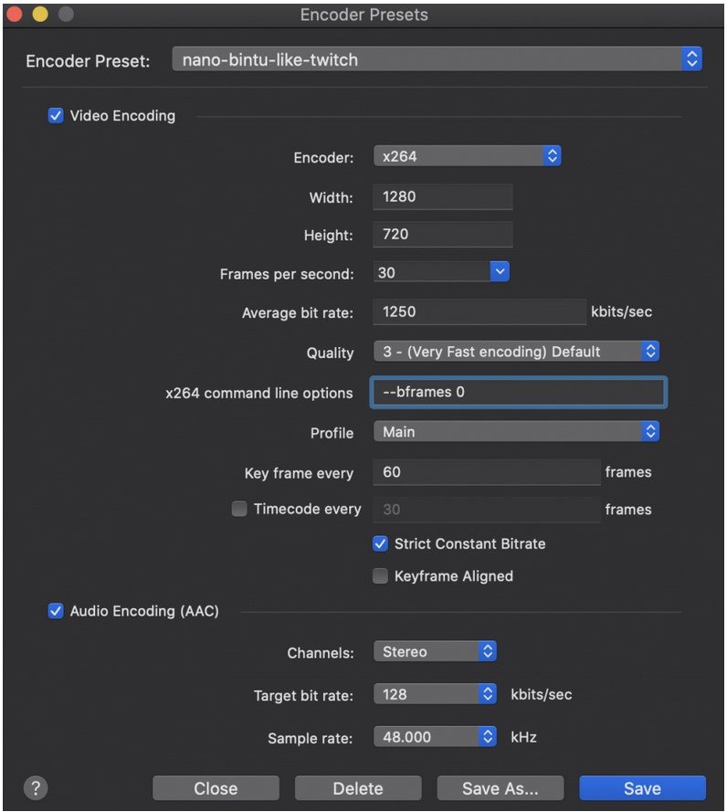Open the Profile dropdown showing Main
This screenshot has width=727, height=812.
517,431
